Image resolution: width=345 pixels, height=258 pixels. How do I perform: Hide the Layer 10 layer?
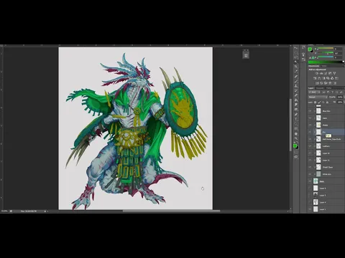(310, 153)
